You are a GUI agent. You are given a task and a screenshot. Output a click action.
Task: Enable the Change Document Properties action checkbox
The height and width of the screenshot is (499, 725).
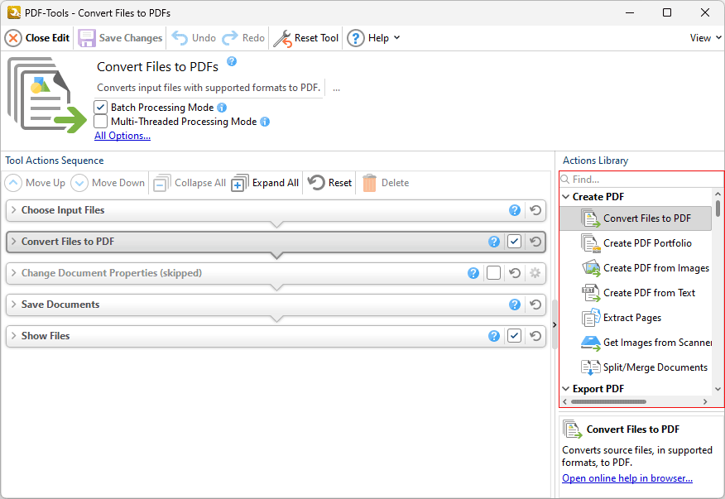coord(493,273)
